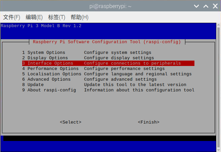Open the 编辑(E) menu
This screenshot has height=152, width=221.
34,17
